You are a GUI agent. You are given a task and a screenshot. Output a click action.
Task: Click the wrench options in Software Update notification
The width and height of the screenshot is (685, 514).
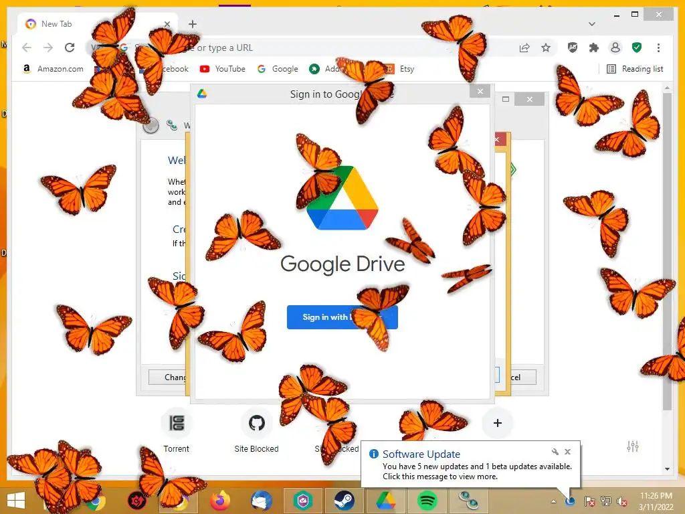tap(555, 452)
